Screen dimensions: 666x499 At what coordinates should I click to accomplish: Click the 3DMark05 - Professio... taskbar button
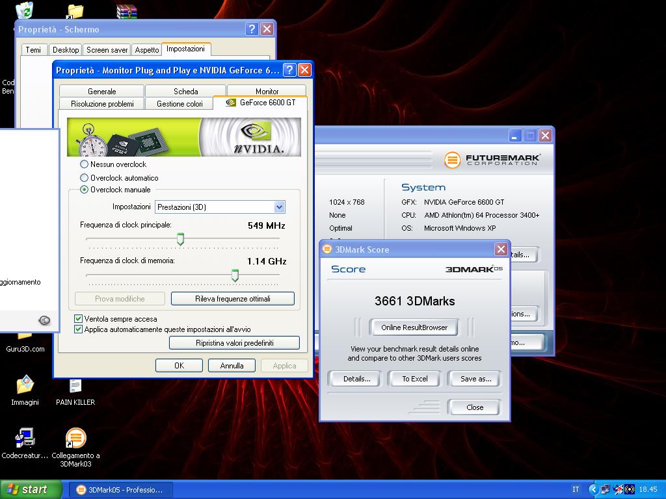click(120, 490)
